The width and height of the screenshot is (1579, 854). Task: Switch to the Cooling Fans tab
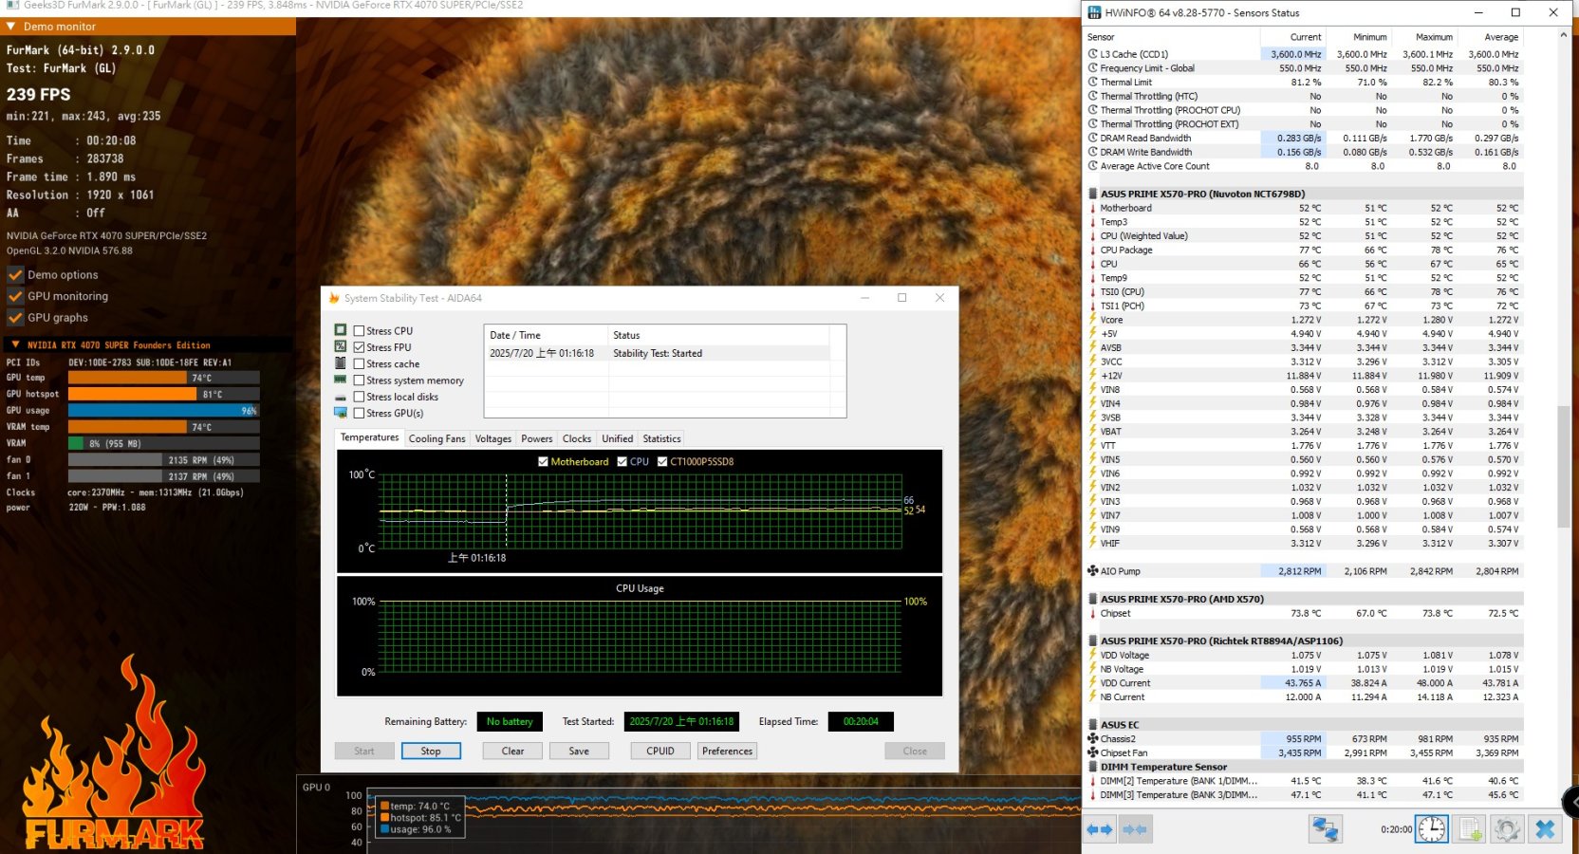tap(437, 438)
